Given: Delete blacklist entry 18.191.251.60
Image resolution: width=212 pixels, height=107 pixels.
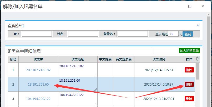Looking at the screenshot, I should [x=189, y=84].
